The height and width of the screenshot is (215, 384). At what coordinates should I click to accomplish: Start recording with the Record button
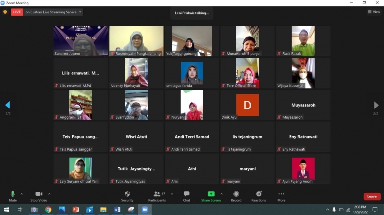point(236,195)
